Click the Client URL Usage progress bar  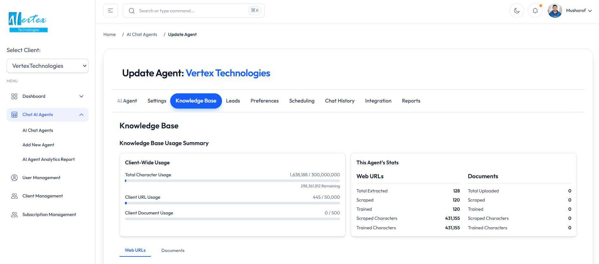coord(232,203)
